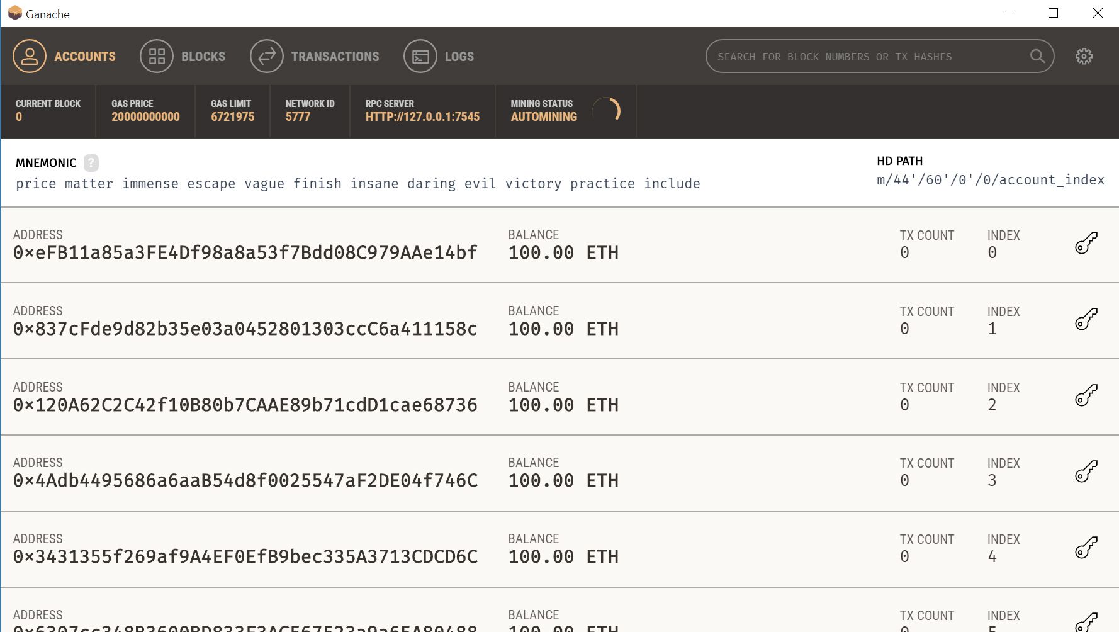Show private key for account index 3
This screenshot has height=632, width=1119.
coord(1086,471)
